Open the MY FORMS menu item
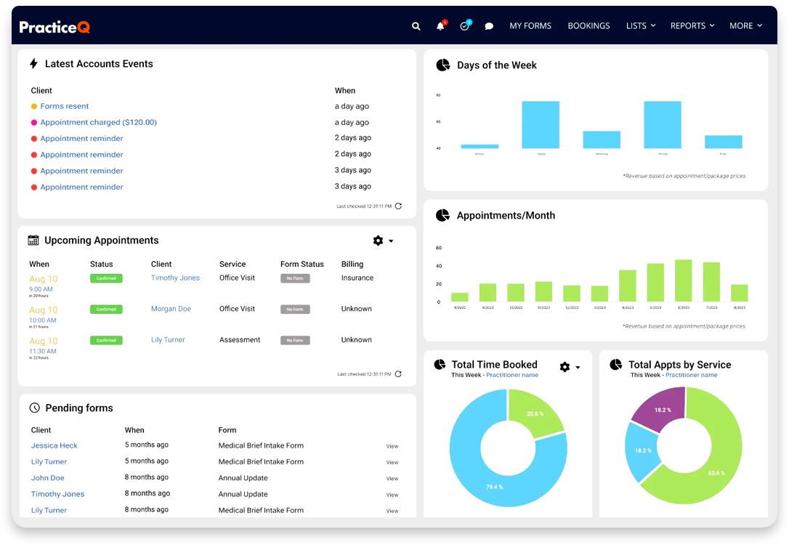 click(530, 25)
